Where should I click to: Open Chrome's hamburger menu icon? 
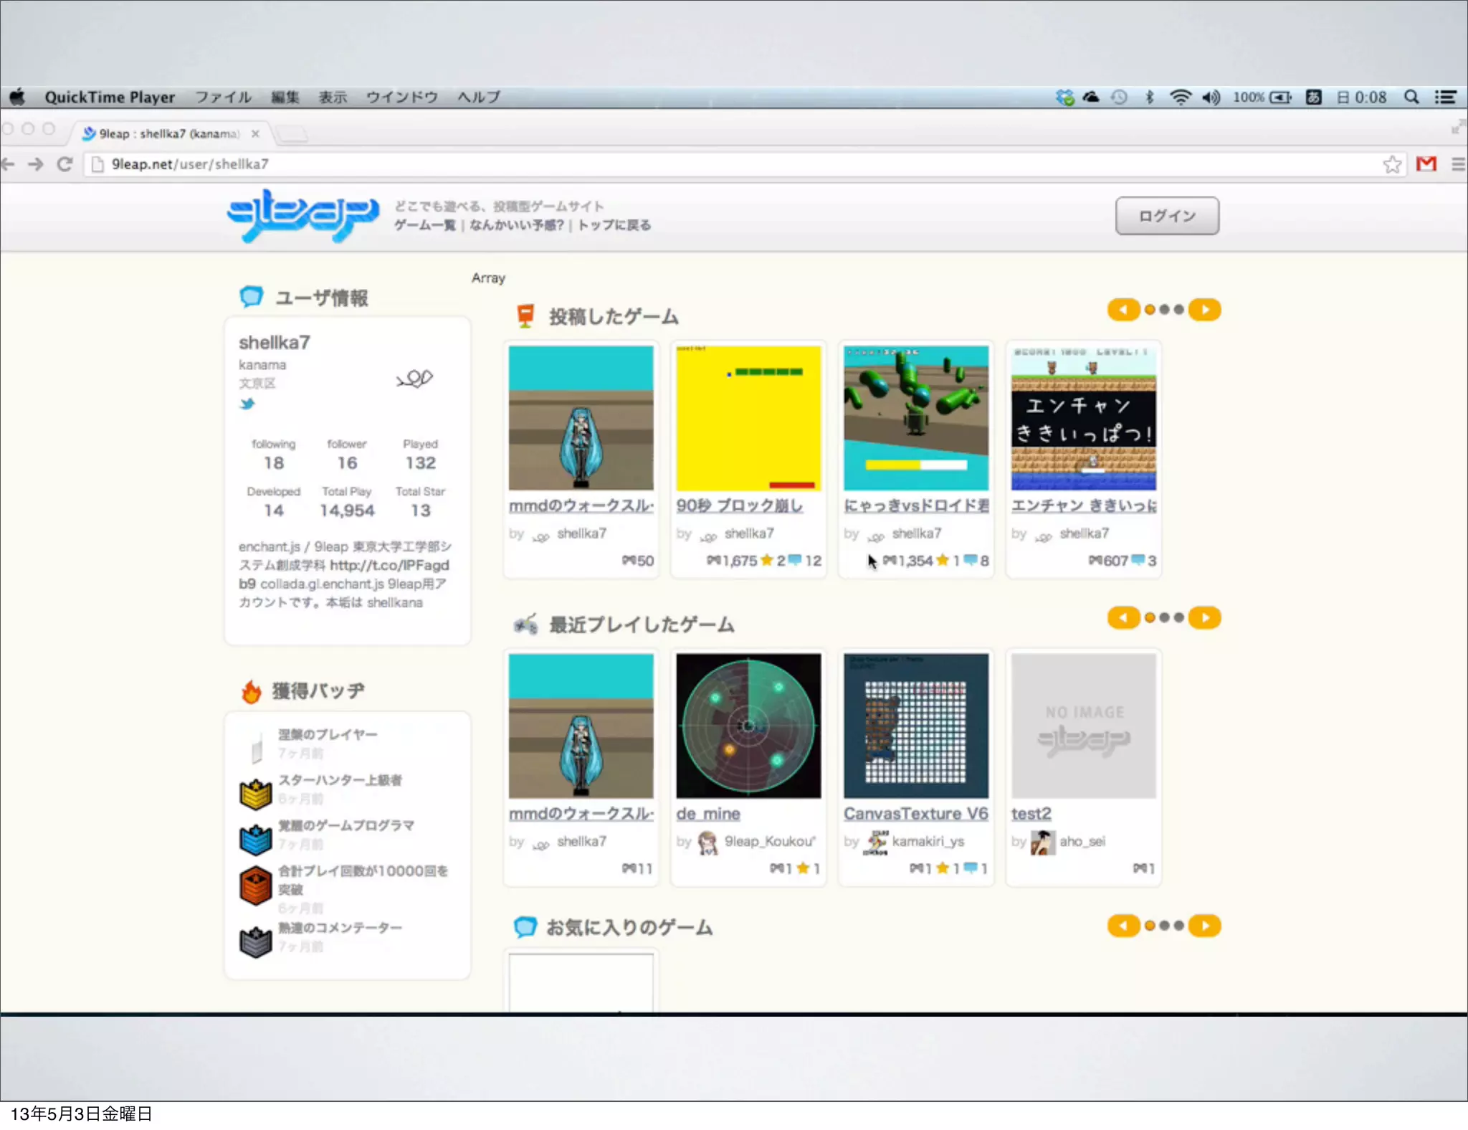pos(1457,164)
